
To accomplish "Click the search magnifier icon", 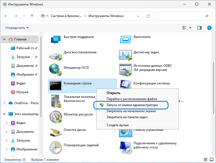I will [x=207, y=16].
